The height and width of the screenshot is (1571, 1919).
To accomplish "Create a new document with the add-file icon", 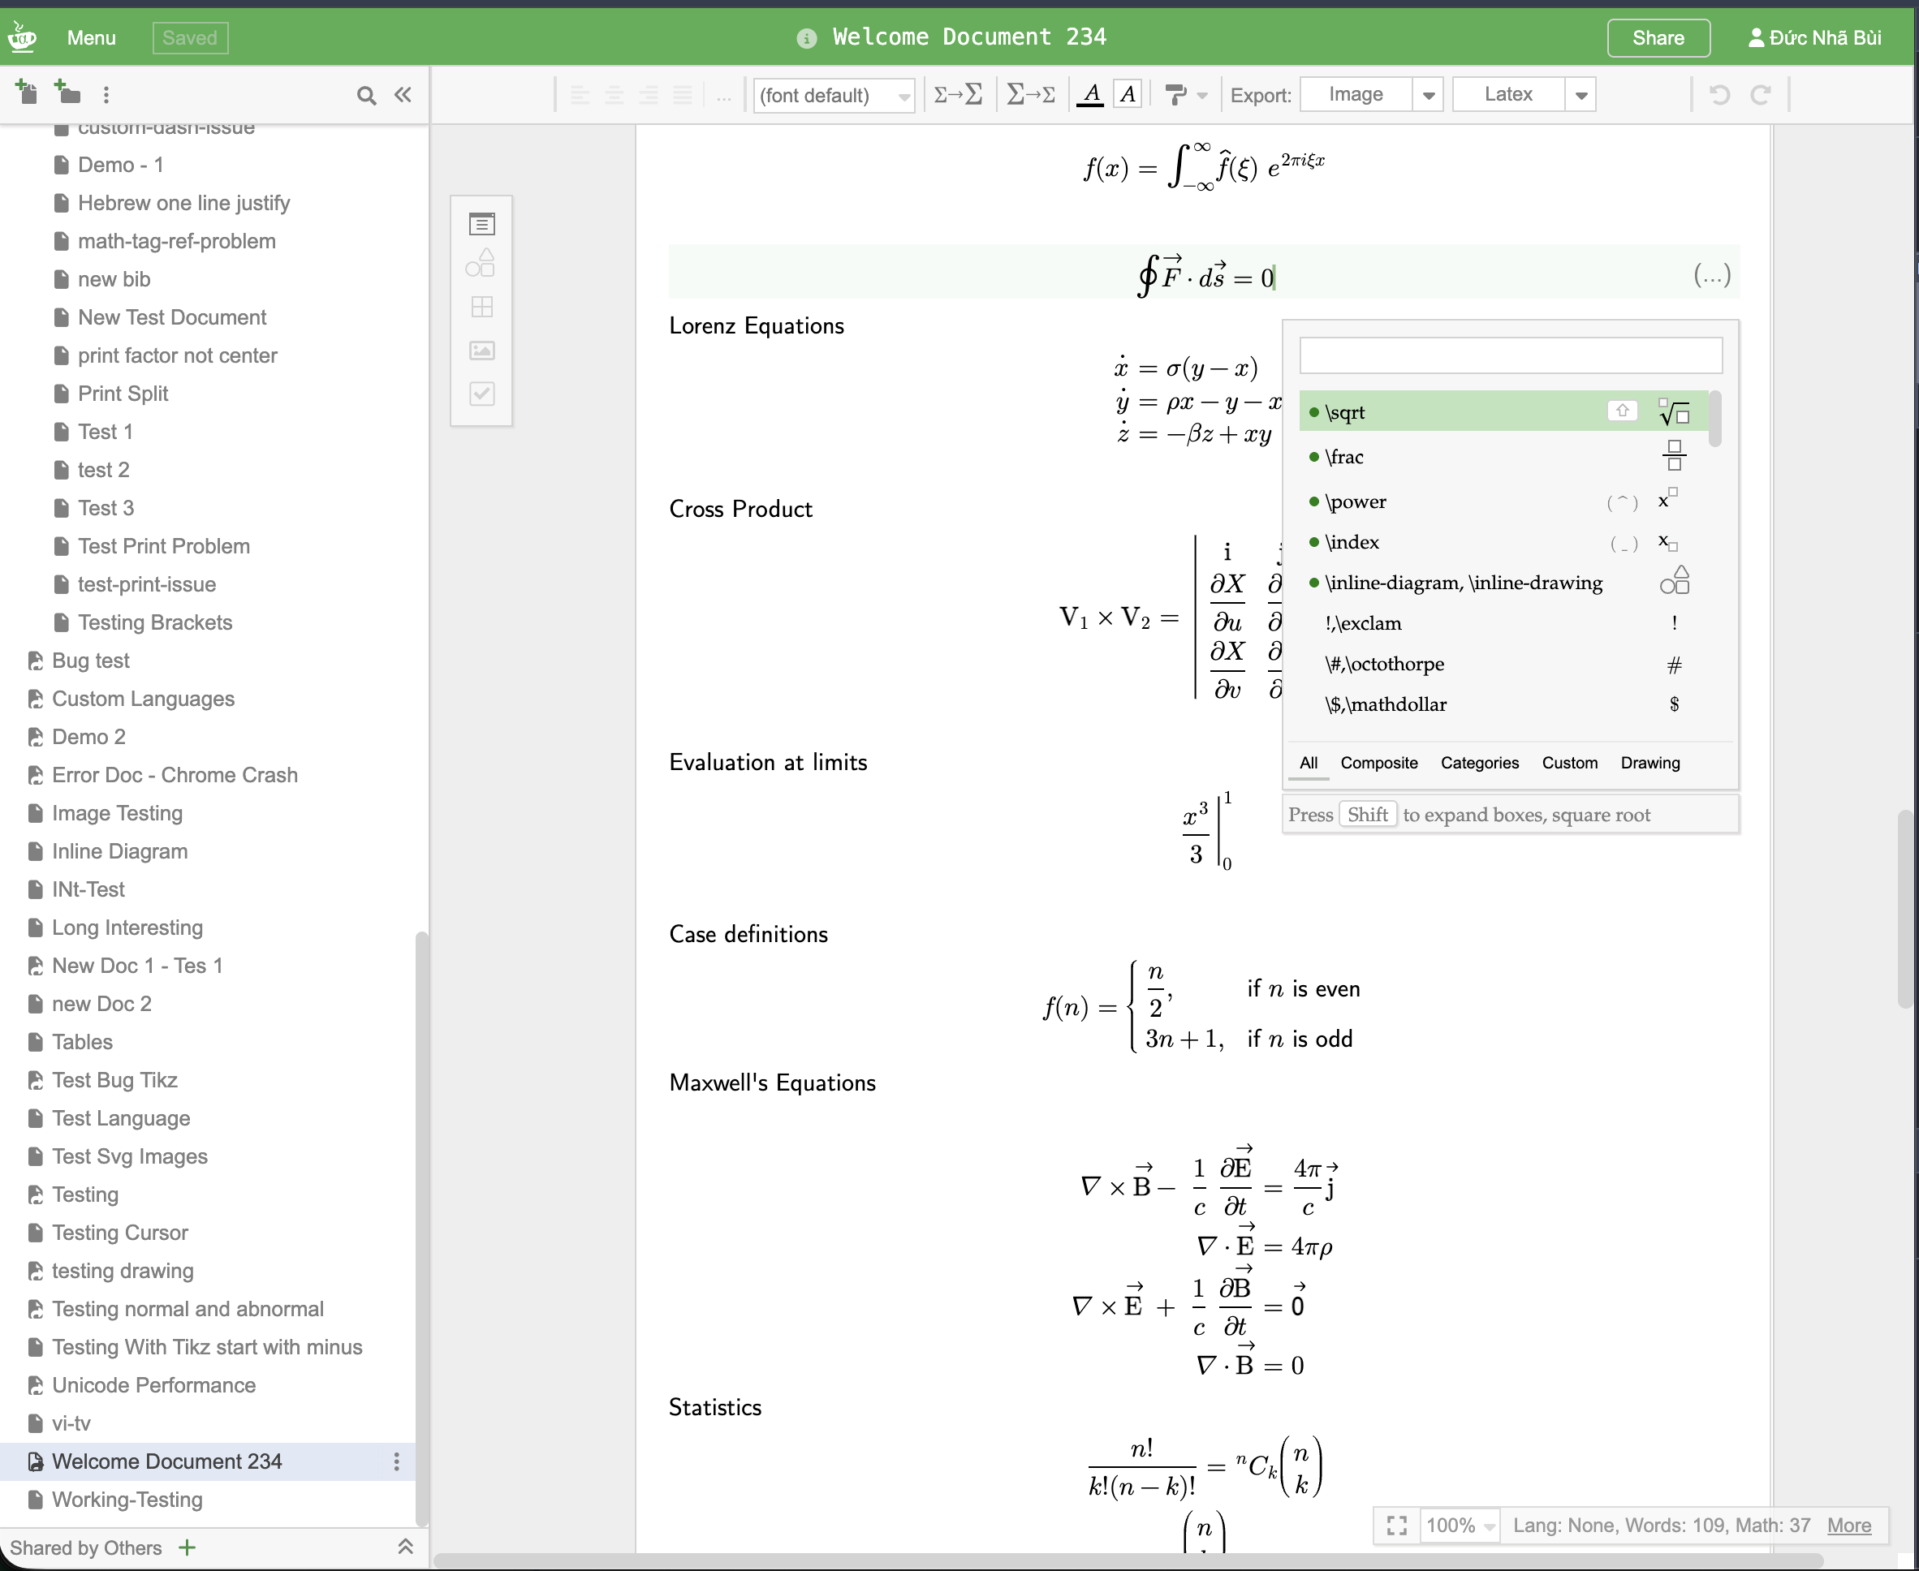I will click(25, 93).
